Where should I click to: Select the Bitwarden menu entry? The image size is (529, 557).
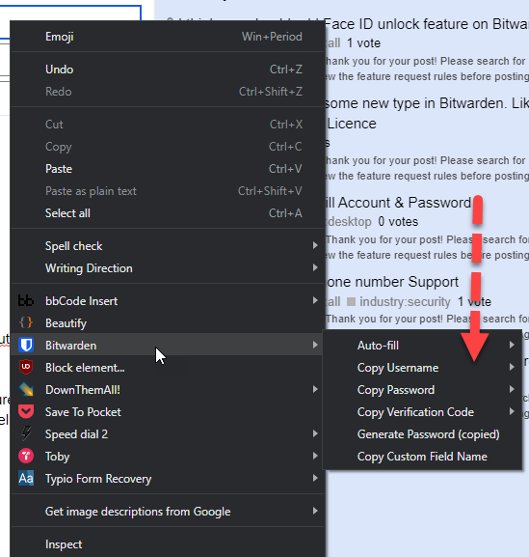click(168, 345)
